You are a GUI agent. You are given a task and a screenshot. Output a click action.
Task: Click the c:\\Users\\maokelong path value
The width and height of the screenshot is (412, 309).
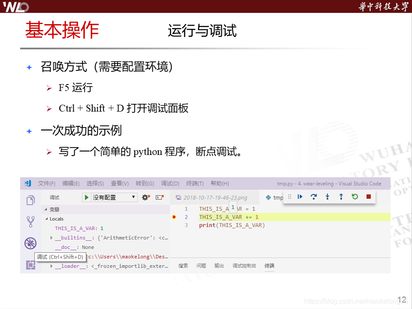(128, 257)
